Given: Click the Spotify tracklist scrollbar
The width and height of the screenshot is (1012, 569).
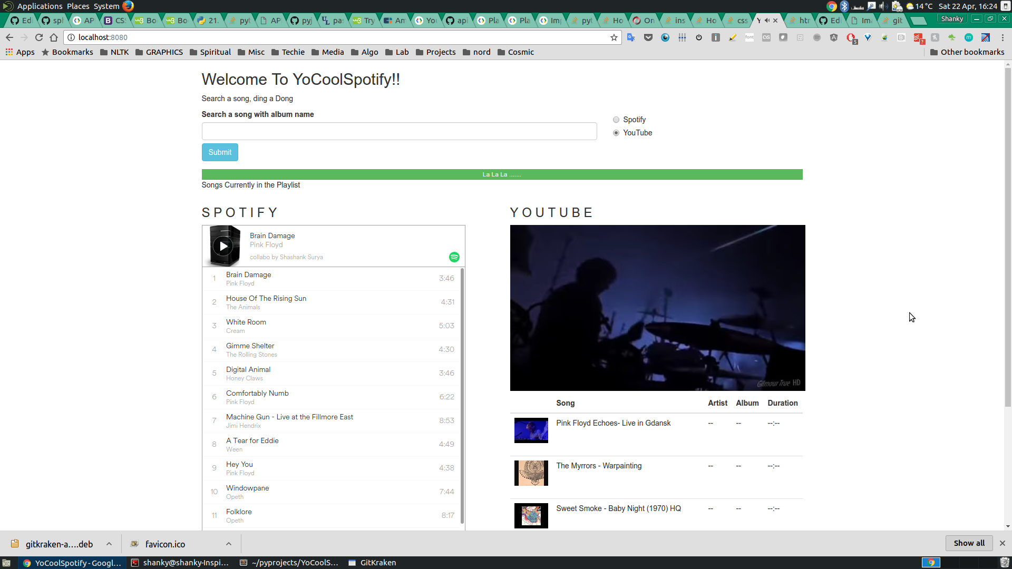Looking at the screenshot, I should click(x=462, y=395).
